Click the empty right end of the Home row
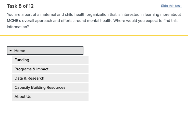188x115 pixels. (x=74, y=51)
